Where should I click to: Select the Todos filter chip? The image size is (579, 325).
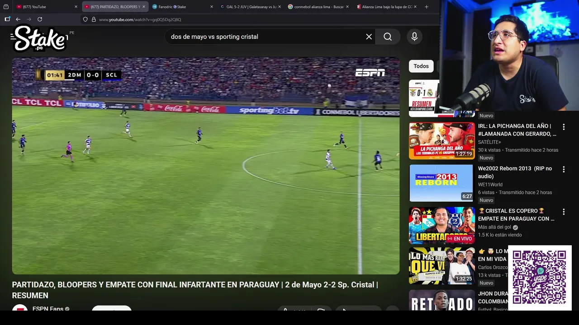(421, 66)
